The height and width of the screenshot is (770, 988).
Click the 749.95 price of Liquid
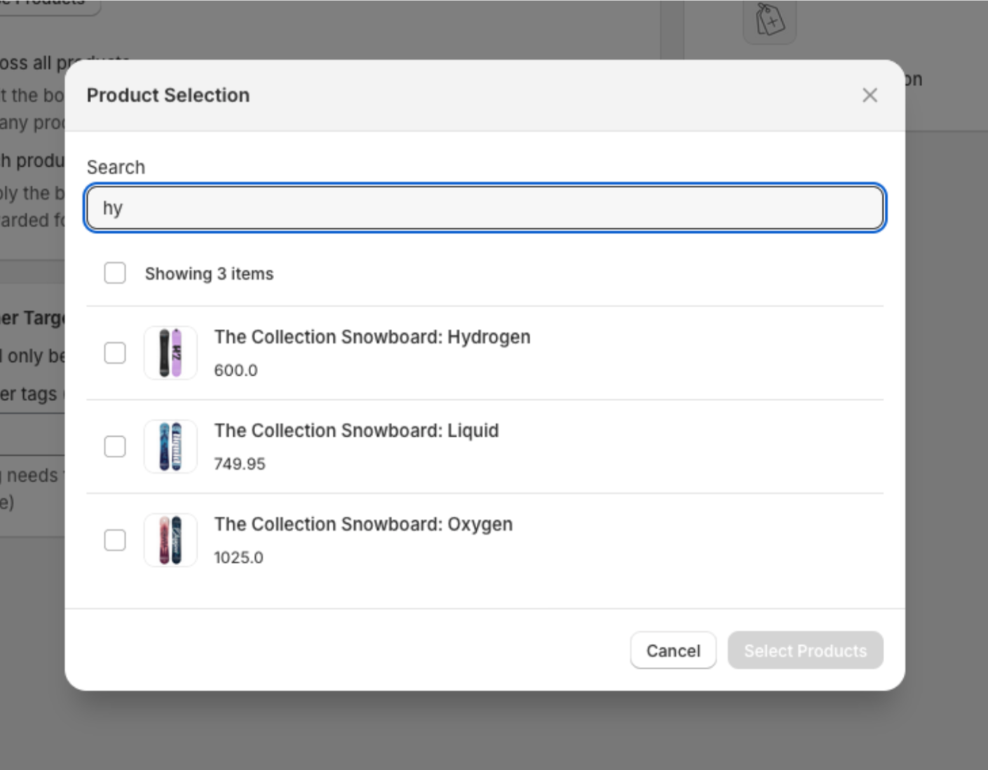click(x=240, y=464)
